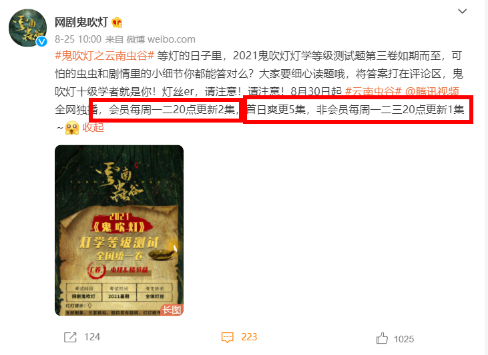The image size is (488, 355).
Task: Click the 长图 badge on the poster
Action: point(172,310)
